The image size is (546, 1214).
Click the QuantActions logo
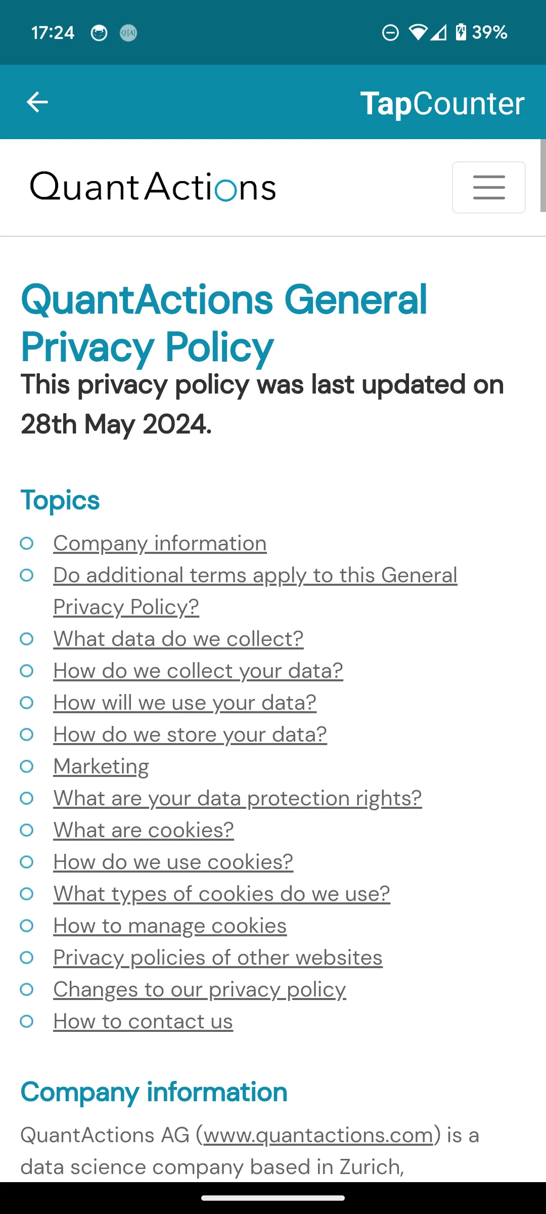[x=153, y=187]
